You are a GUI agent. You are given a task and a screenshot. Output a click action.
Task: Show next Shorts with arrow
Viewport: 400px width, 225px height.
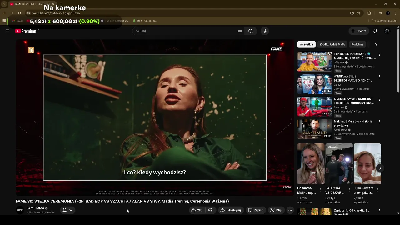380,168
